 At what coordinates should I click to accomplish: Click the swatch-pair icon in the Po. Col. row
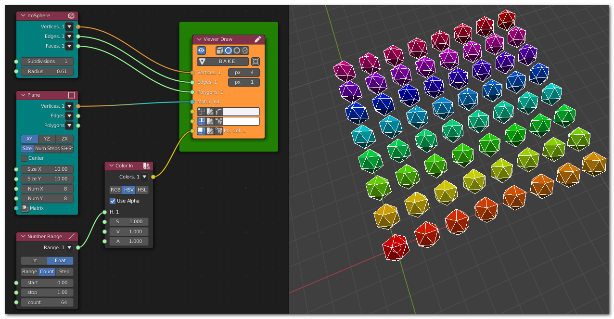210,131
